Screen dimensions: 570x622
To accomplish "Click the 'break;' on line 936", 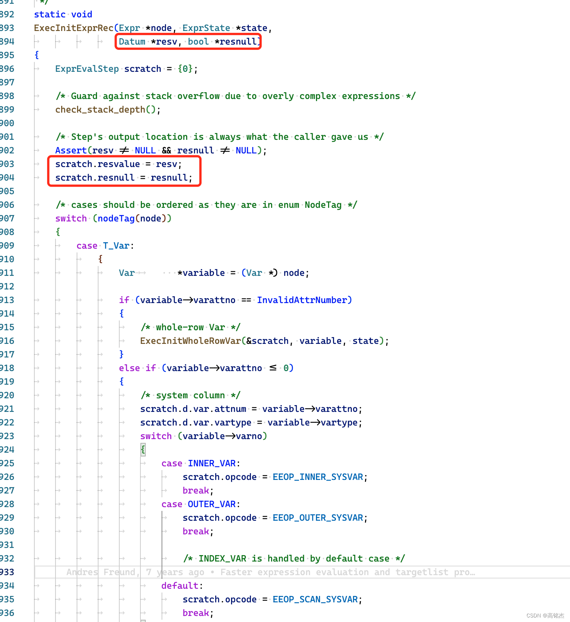I will pos(198,613).
